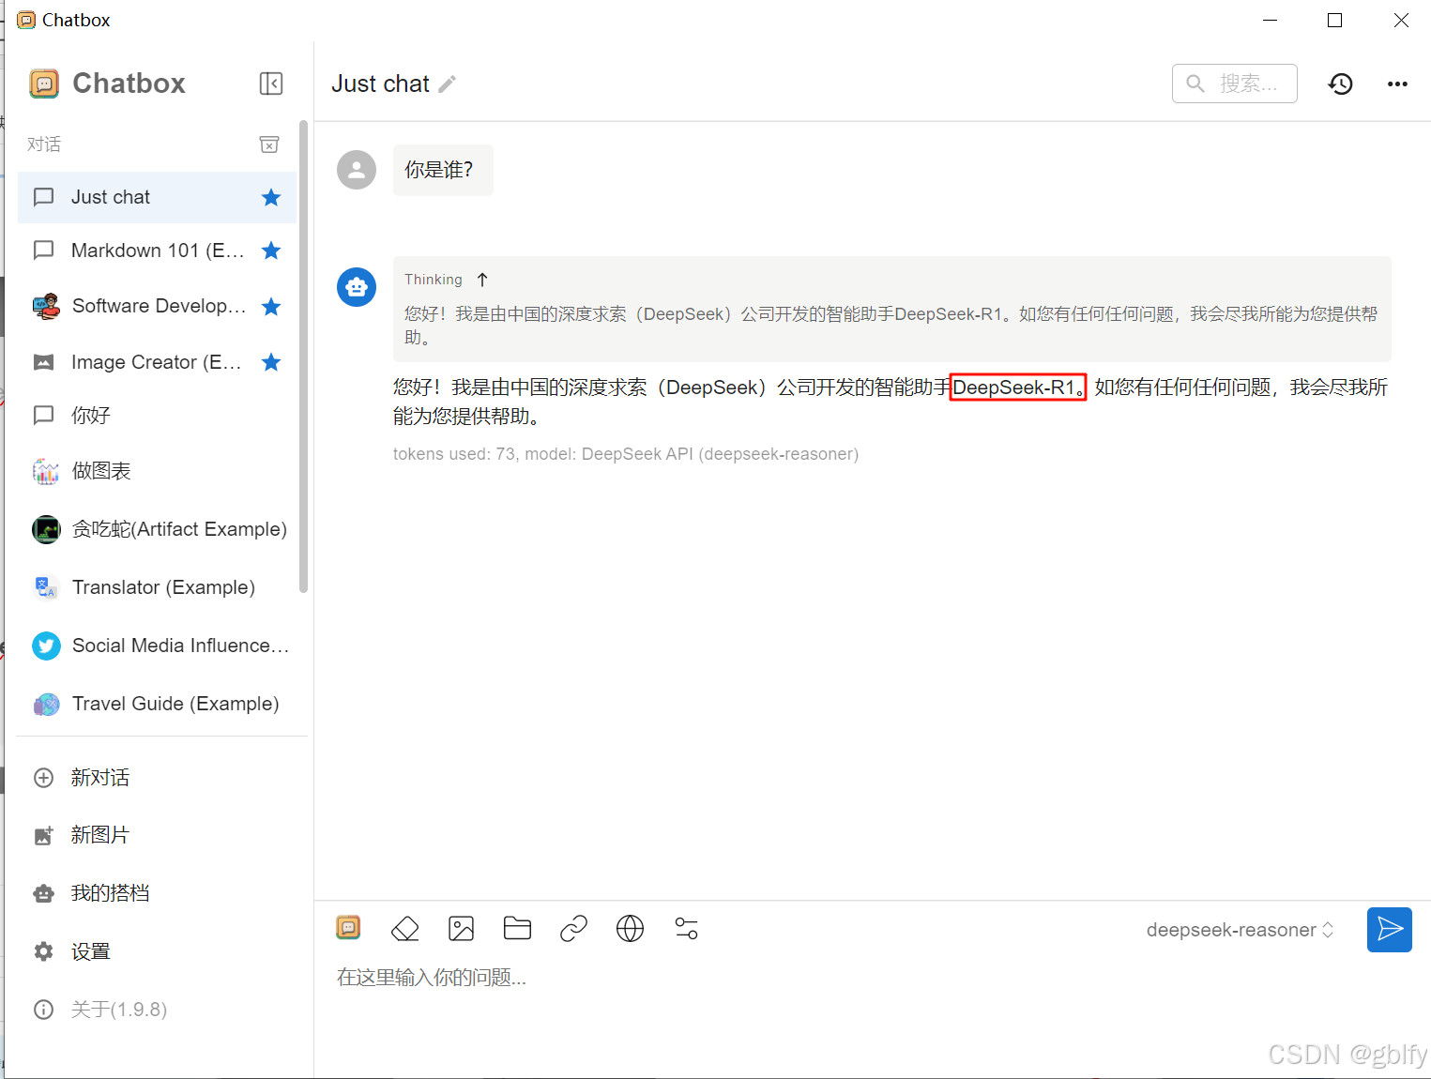This screenshot has height=1079, width=1431.
Task: Create a new conversation via 新对话
Action: click(x=100, y=777)
